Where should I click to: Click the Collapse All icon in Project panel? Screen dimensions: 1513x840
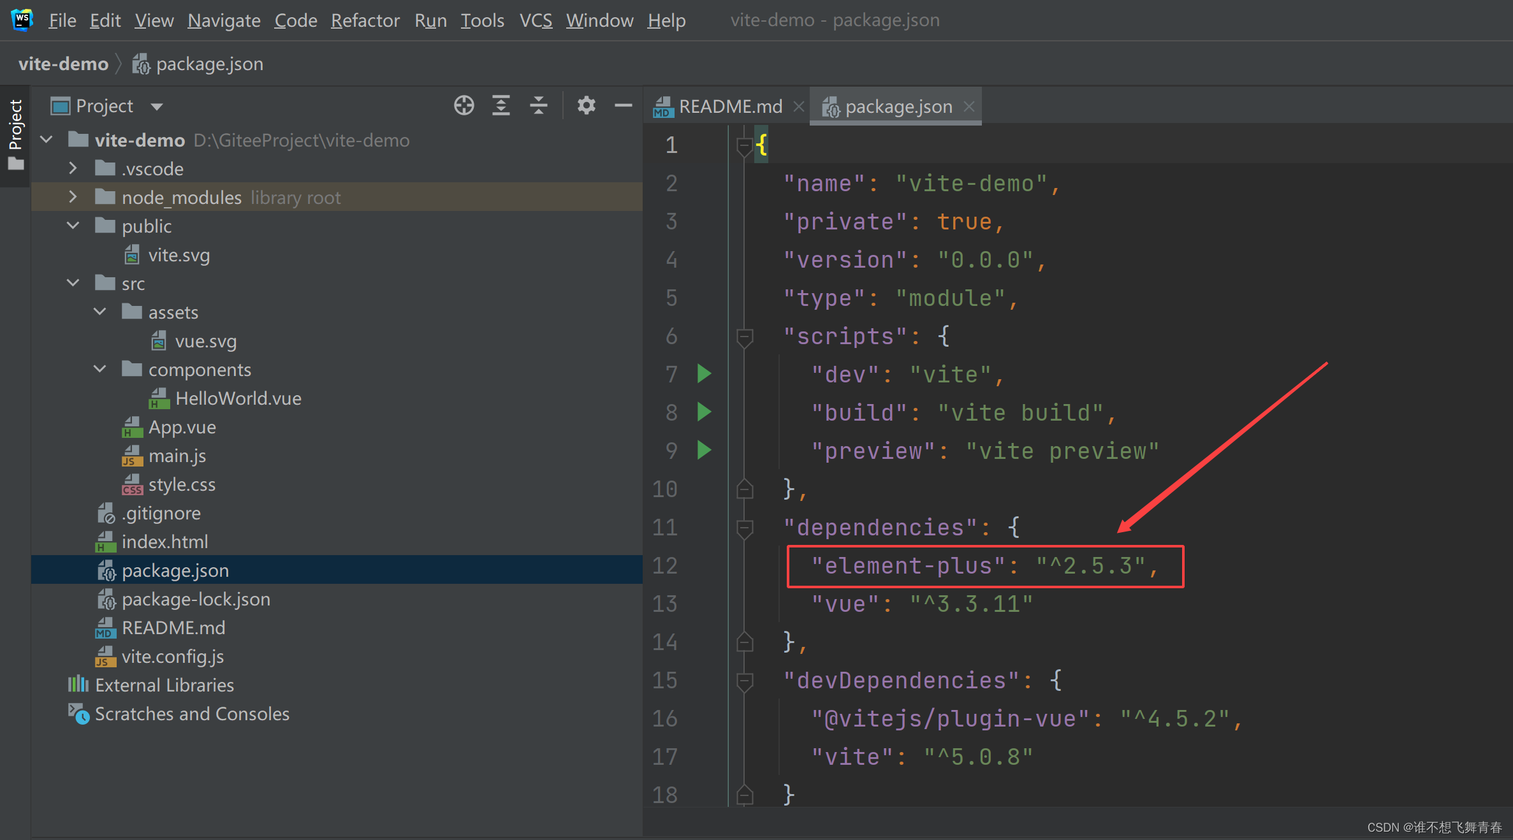point(539,105)
